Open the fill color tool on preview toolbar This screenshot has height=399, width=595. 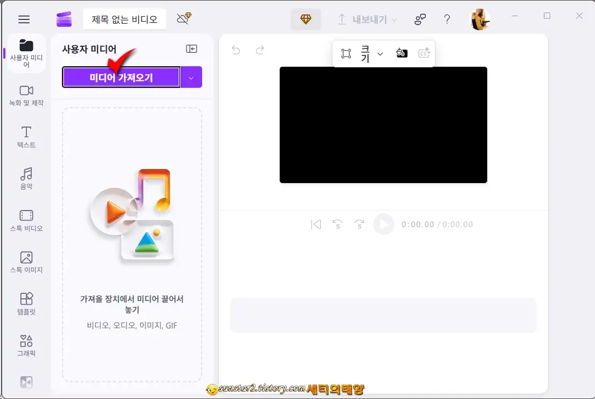(401, 53)
